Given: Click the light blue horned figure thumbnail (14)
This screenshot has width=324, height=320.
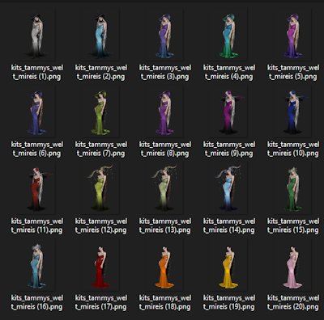Looking at the screenshot, I should coord(229,188).
